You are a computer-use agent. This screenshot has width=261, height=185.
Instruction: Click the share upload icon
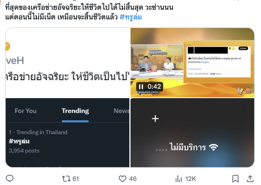pyautogui.click(x=250, y=178)
